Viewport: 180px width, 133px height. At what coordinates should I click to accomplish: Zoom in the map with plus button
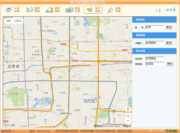(128, 116)
